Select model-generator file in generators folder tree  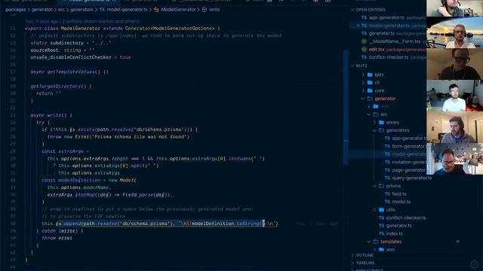(409, 154)
